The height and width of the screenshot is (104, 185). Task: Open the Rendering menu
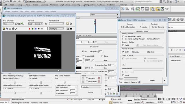[x=76, y=5]
